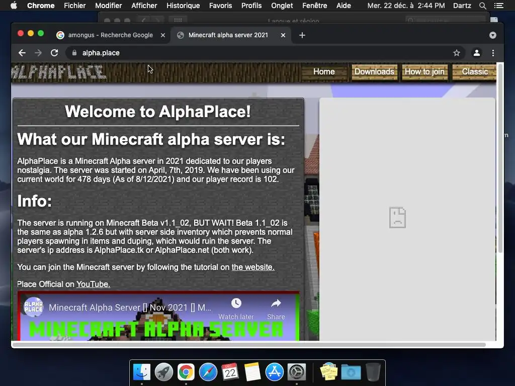Image resolution: width=515 pixels, height=386 pixels.
Task: Launch Safari from the Dock
Action: point(208,372)
